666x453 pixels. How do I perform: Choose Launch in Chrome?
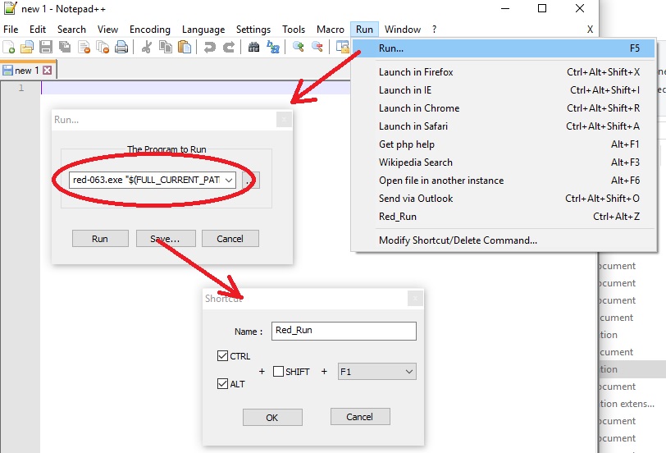coord(504,108)
